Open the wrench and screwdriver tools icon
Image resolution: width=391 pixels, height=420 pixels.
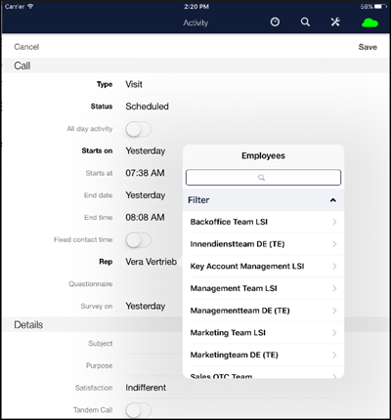[335, 21]
